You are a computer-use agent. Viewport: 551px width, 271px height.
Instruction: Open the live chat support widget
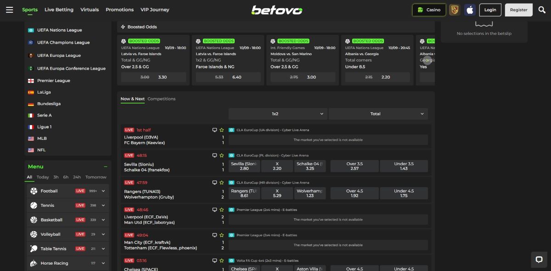tap(540, 259)
